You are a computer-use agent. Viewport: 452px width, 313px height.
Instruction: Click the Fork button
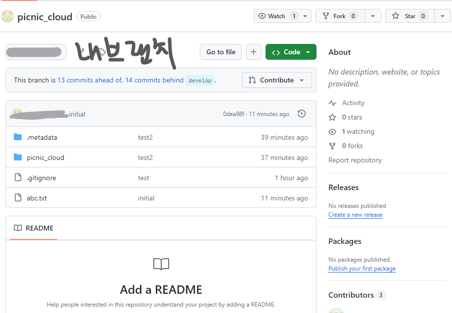coord(340,16)
